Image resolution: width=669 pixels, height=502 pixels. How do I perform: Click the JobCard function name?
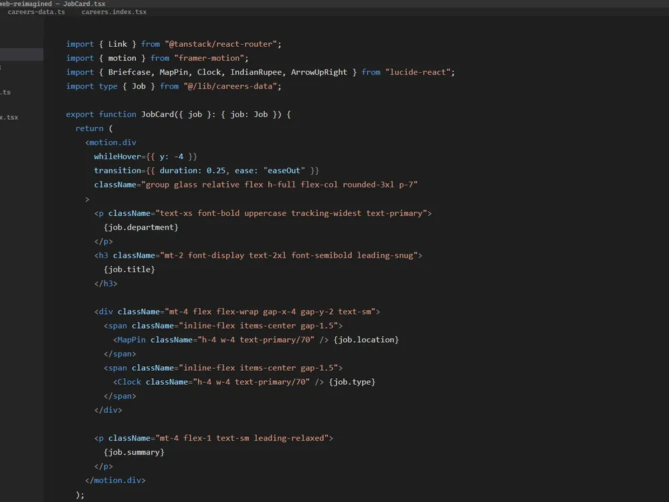[x=157, y=114]
